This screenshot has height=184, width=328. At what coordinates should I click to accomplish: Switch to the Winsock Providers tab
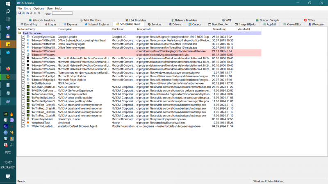(x=42, y=20)
